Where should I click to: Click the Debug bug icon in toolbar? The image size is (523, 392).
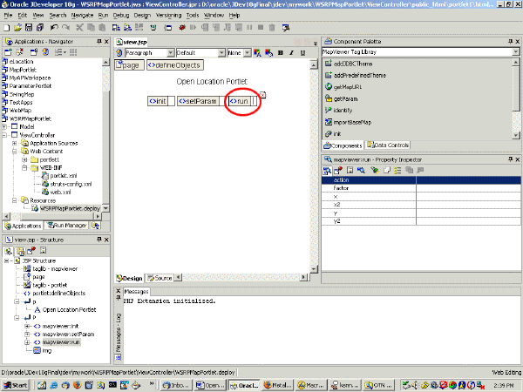click(182, 28)
